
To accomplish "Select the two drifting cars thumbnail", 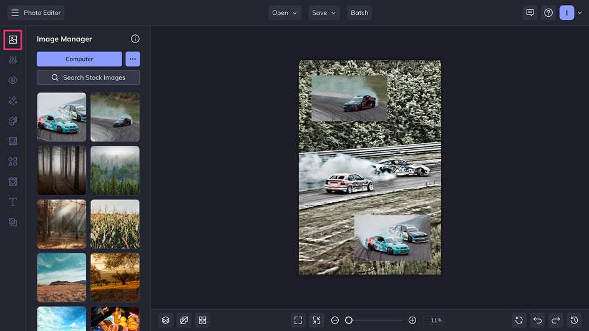I will coord(62,117).
